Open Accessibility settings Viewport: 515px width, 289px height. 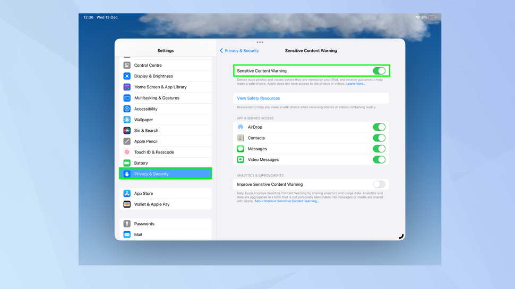click(x=166, y=109)
